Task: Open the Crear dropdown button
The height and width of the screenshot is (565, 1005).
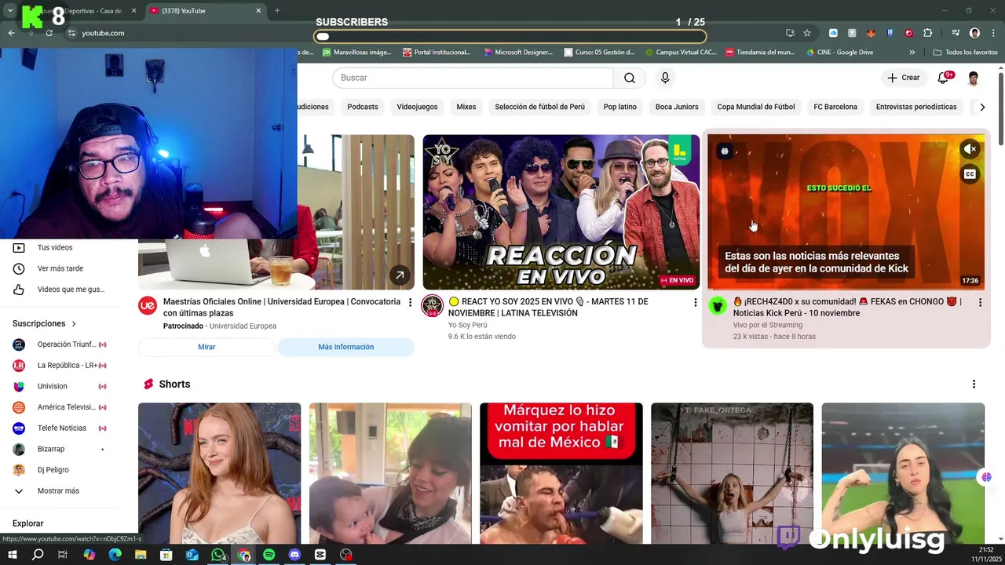Action: click(x=903, y=78)
